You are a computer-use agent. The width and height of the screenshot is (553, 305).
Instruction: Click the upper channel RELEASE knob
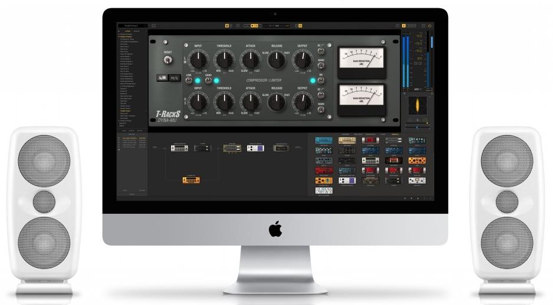tap(277, 59)
